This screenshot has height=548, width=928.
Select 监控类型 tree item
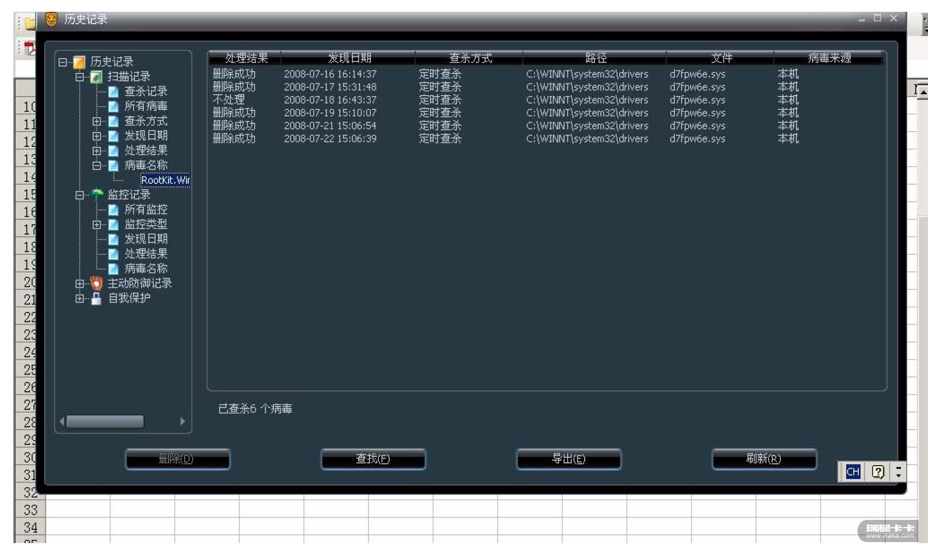point(146,225)
